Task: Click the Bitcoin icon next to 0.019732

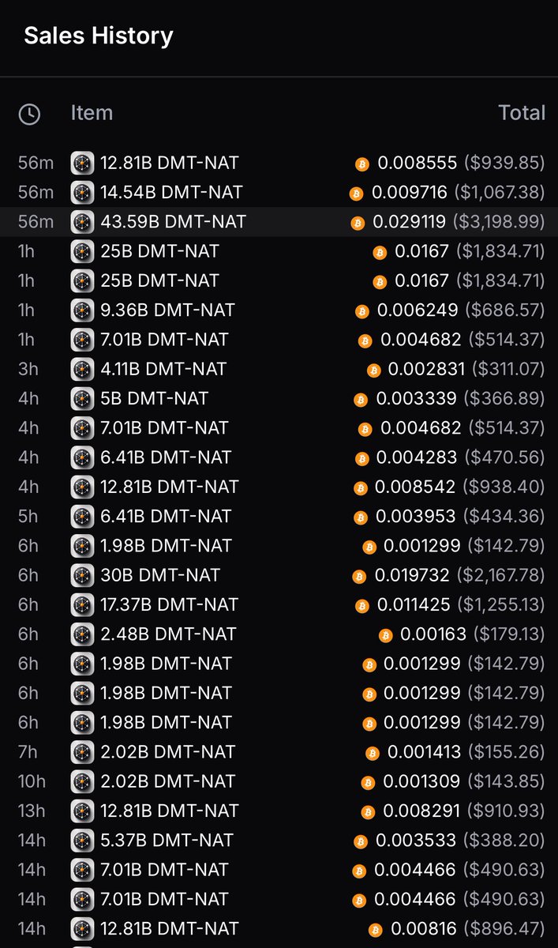Action: (x=359, y=576)
